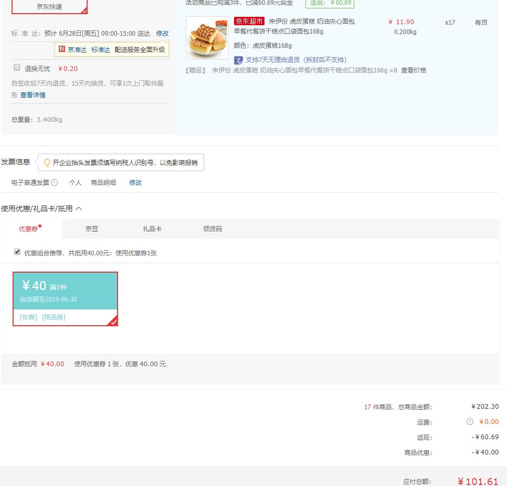
Task: Open the tiger-skin cake product thumbnail
Action: (x=207, y=38)
